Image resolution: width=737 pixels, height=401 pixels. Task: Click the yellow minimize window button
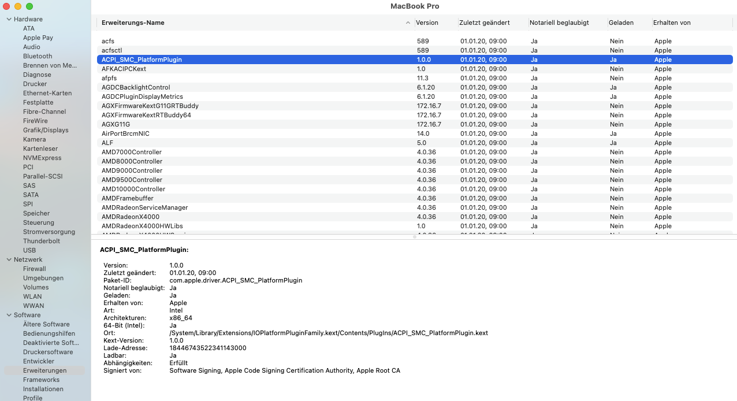[18, 6]
